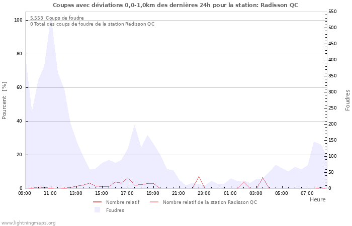
Task: Click the 300 value on Foudres axis
Action: point(332,92)
